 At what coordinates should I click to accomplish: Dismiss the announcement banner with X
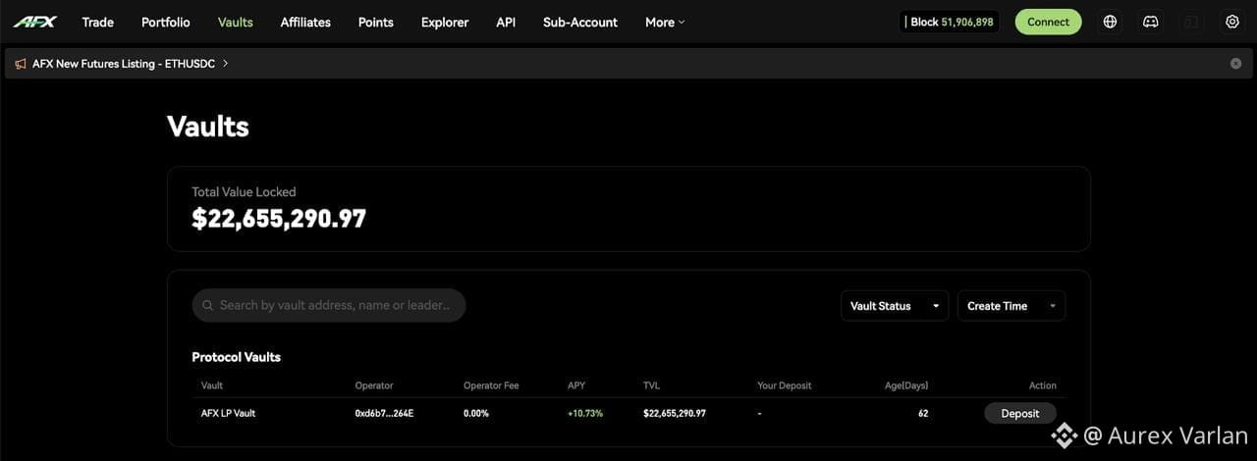[x=1236, y=64]
